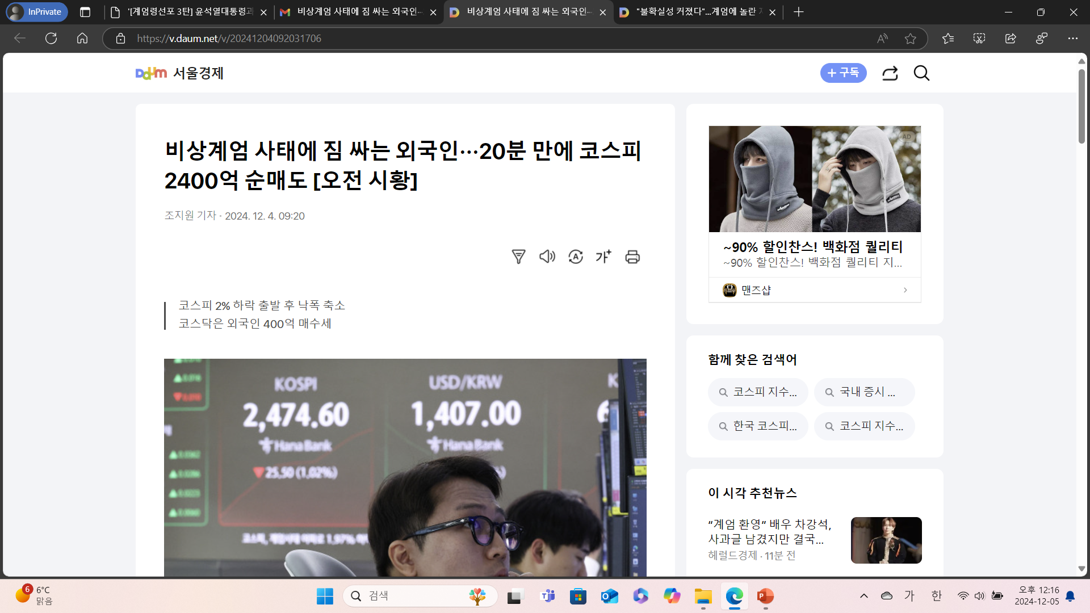Click the 구독 subscribe button
The image size is (1090, 613).
[843, 73]
